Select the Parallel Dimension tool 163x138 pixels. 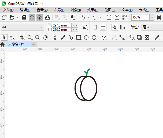pos(114,37)
